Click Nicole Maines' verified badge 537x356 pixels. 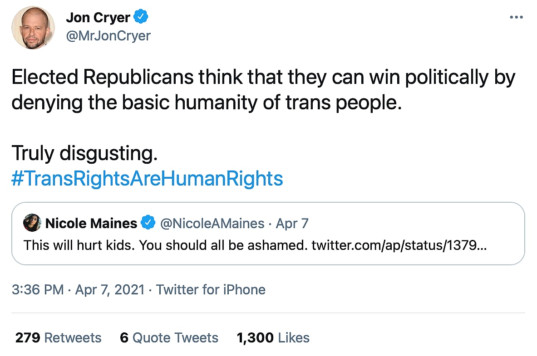click(x=148, y=223)
